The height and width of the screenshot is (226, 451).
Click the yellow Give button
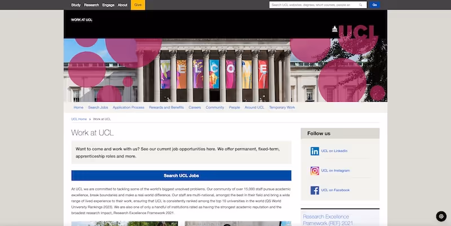click(x=138, y=5)
